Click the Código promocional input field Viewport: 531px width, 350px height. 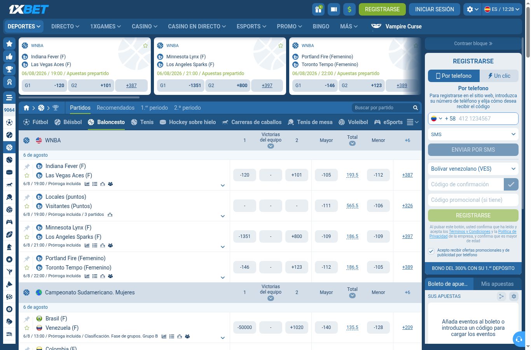(x=473, y=200)
